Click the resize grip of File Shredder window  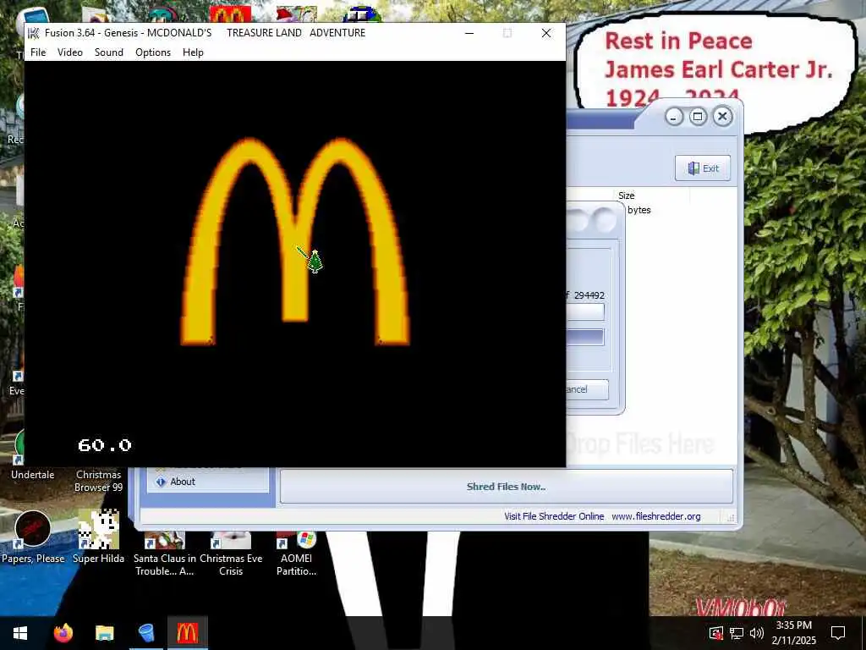730,518
